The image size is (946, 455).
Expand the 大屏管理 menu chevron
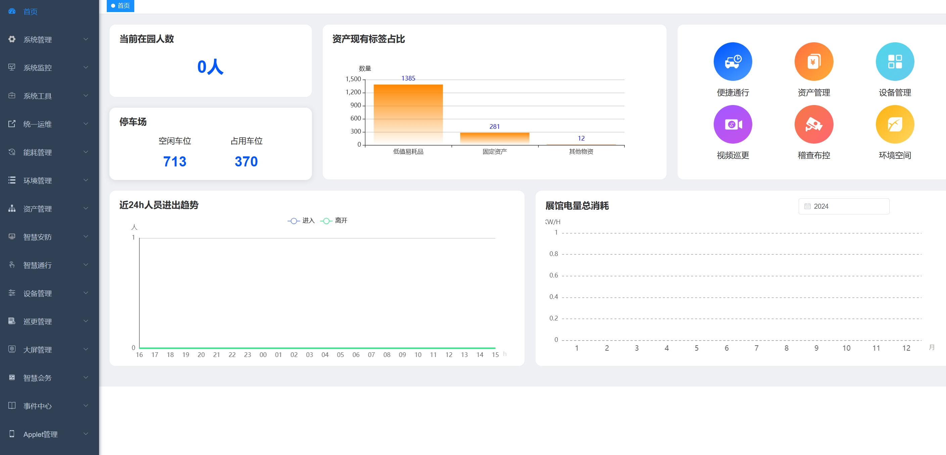click(86, 349)
